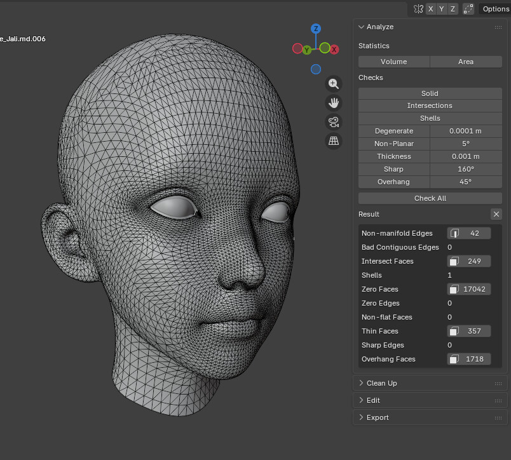Viewport: 511px width, 460px height.
Task: Run the Shells check
Action: coord(430,118)
